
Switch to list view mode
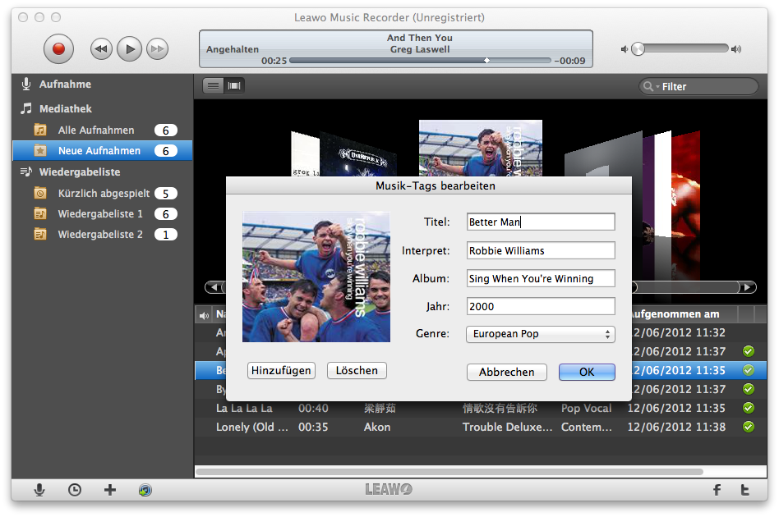[214, 85]
